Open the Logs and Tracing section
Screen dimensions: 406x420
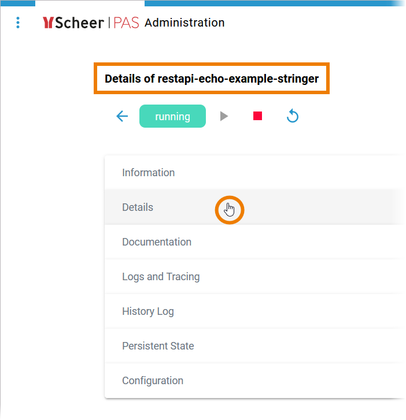click(x=161, y=277)
